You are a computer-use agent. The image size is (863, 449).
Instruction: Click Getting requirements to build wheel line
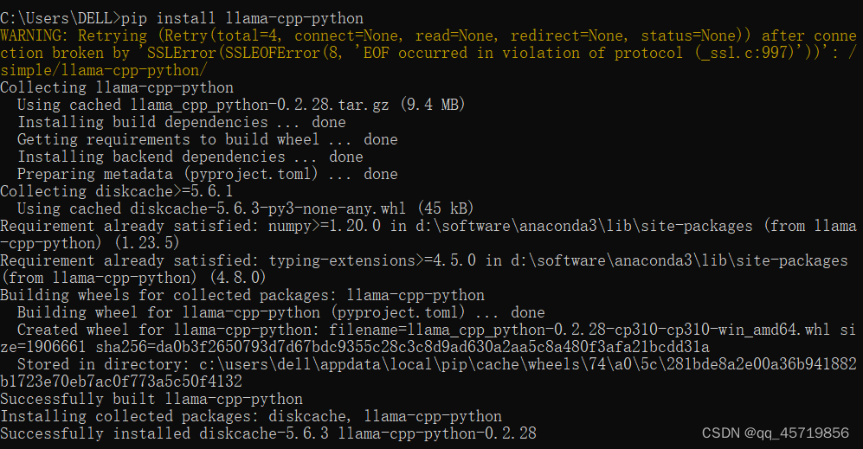pyautogui.click(x=208, y=139)
